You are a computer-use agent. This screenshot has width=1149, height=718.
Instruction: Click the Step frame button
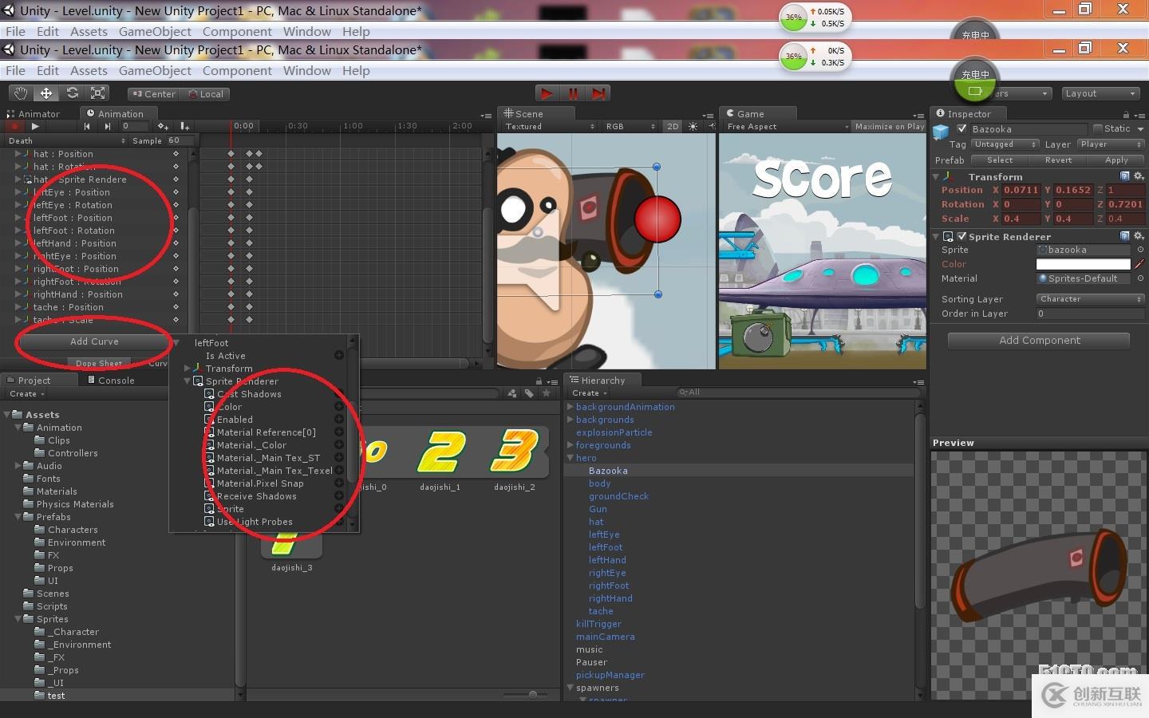point(598,93)
